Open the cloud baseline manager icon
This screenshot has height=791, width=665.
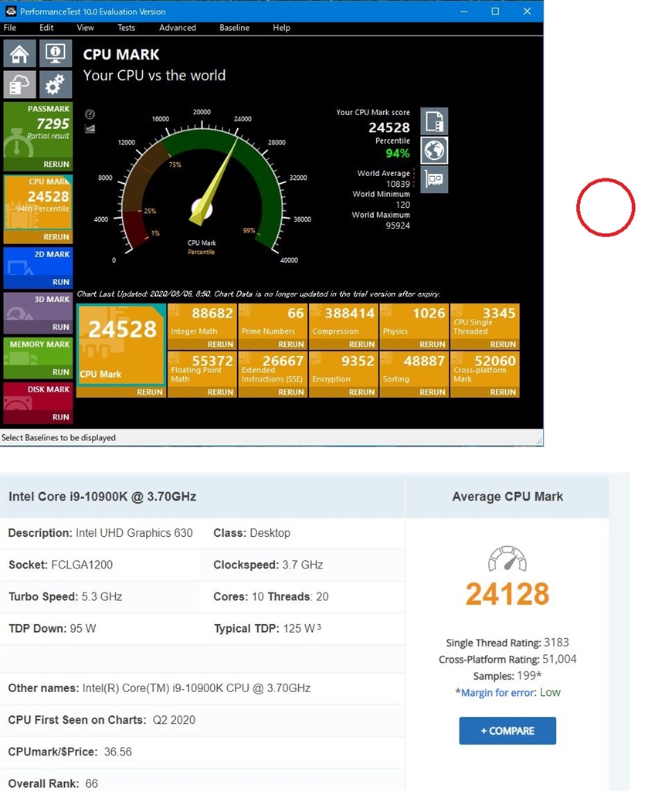coord(19,84)
